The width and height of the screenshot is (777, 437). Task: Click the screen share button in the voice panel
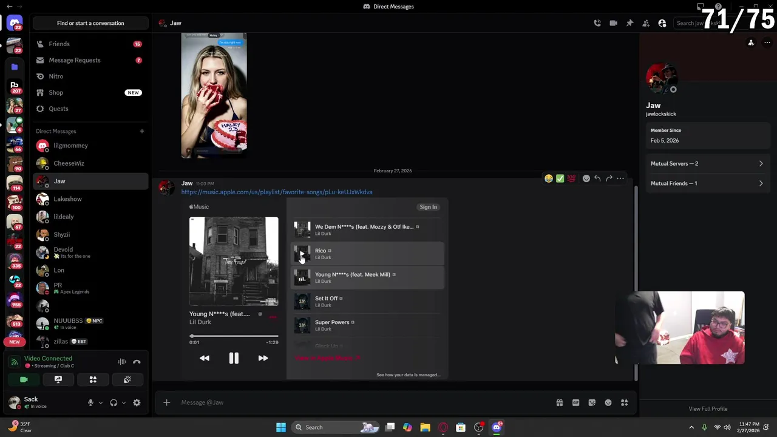pos(58,379)
